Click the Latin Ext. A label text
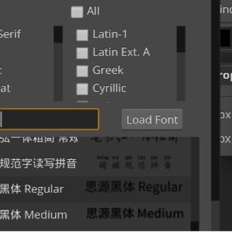This screenshot has width=232, height=232. click(x=121, y=52)
